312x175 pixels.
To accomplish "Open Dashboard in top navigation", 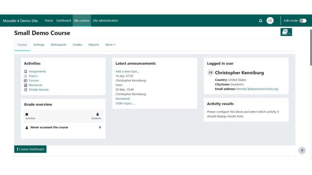I will (64, 21).
